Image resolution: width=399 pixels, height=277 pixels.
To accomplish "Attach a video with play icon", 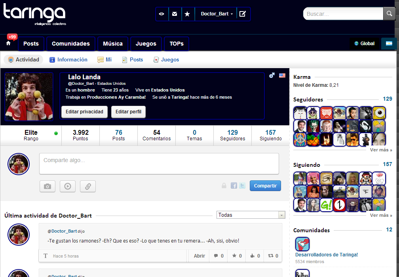I will 68,186.
